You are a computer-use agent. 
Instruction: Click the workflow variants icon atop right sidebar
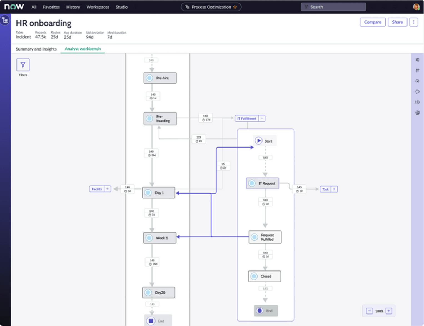pos(417,59)
